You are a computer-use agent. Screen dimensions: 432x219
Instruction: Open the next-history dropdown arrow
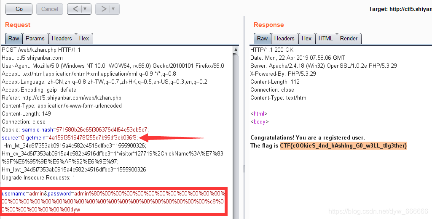click(x=113, y=9)
